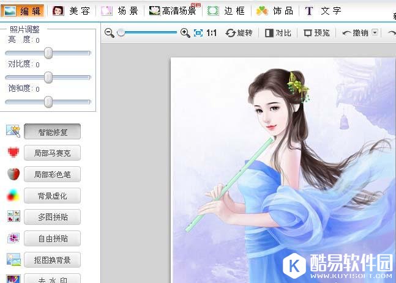
Task: Open the 撤销 undo dropdown arrow
Action: click(x=375, y=33)
